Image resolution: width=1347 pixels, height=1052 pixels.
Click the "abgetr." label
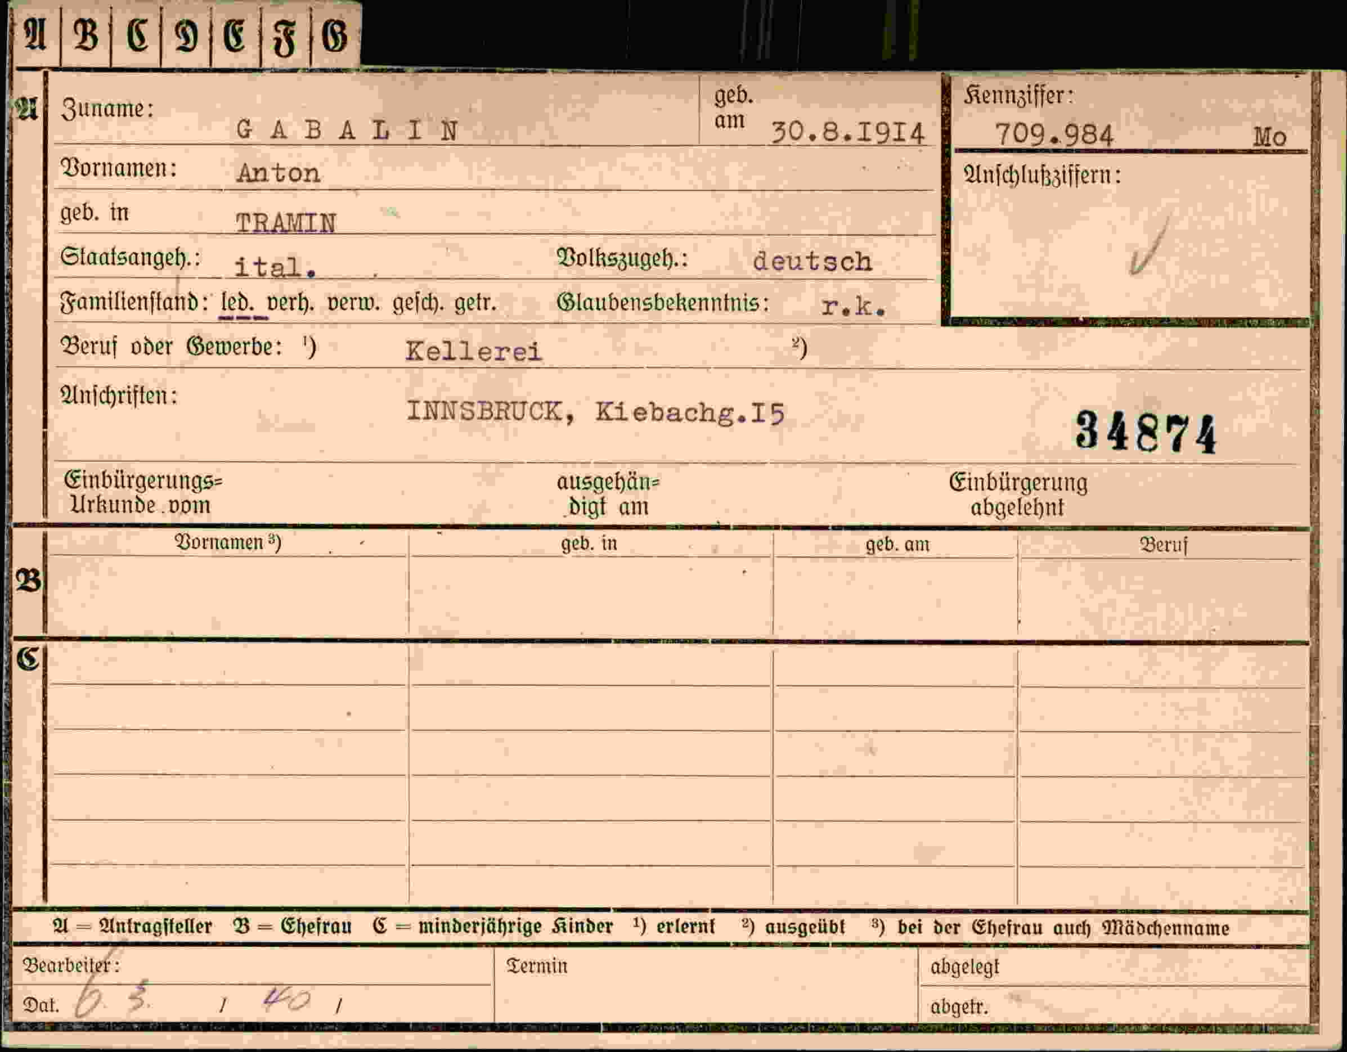click(959, 1006)
